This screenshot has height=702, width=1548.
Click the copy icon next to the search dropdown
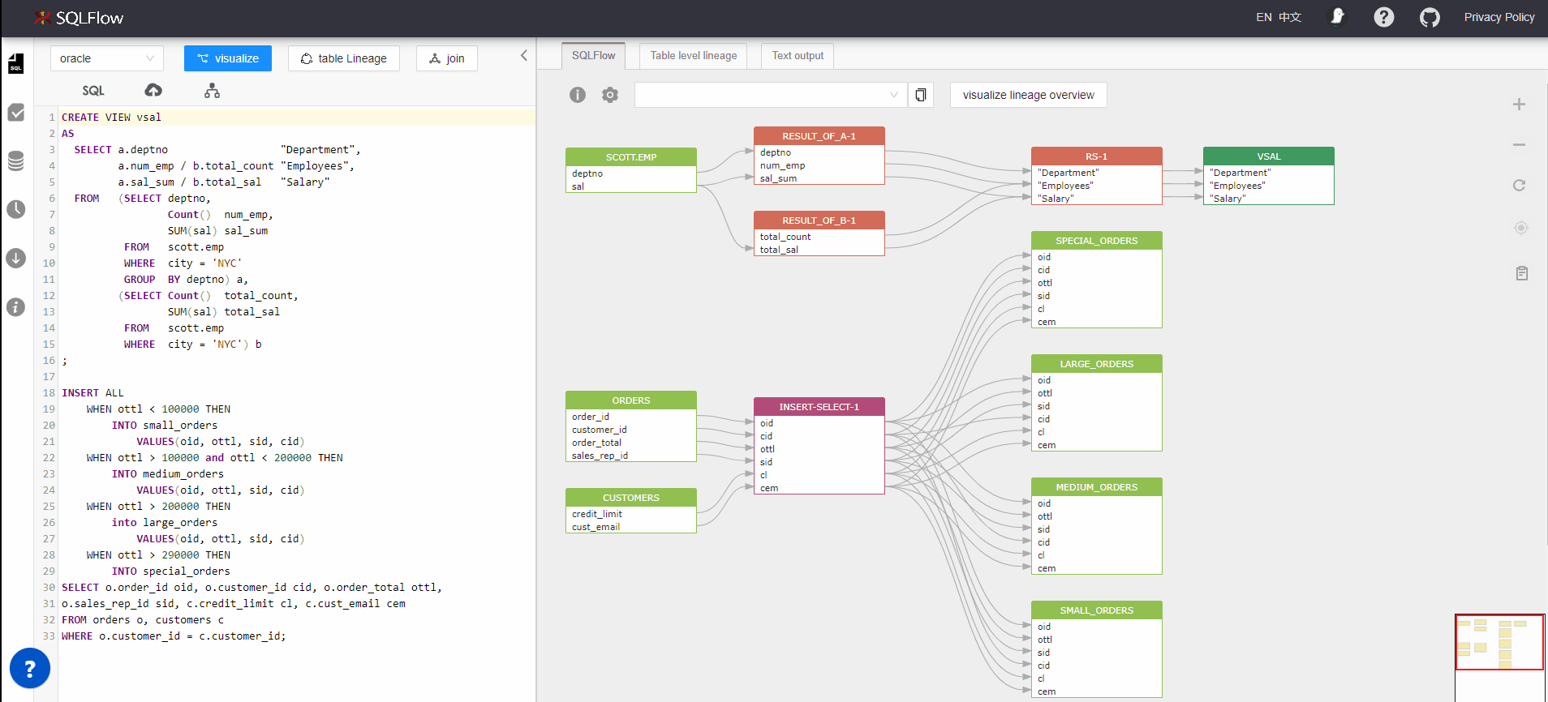point(921,95)
